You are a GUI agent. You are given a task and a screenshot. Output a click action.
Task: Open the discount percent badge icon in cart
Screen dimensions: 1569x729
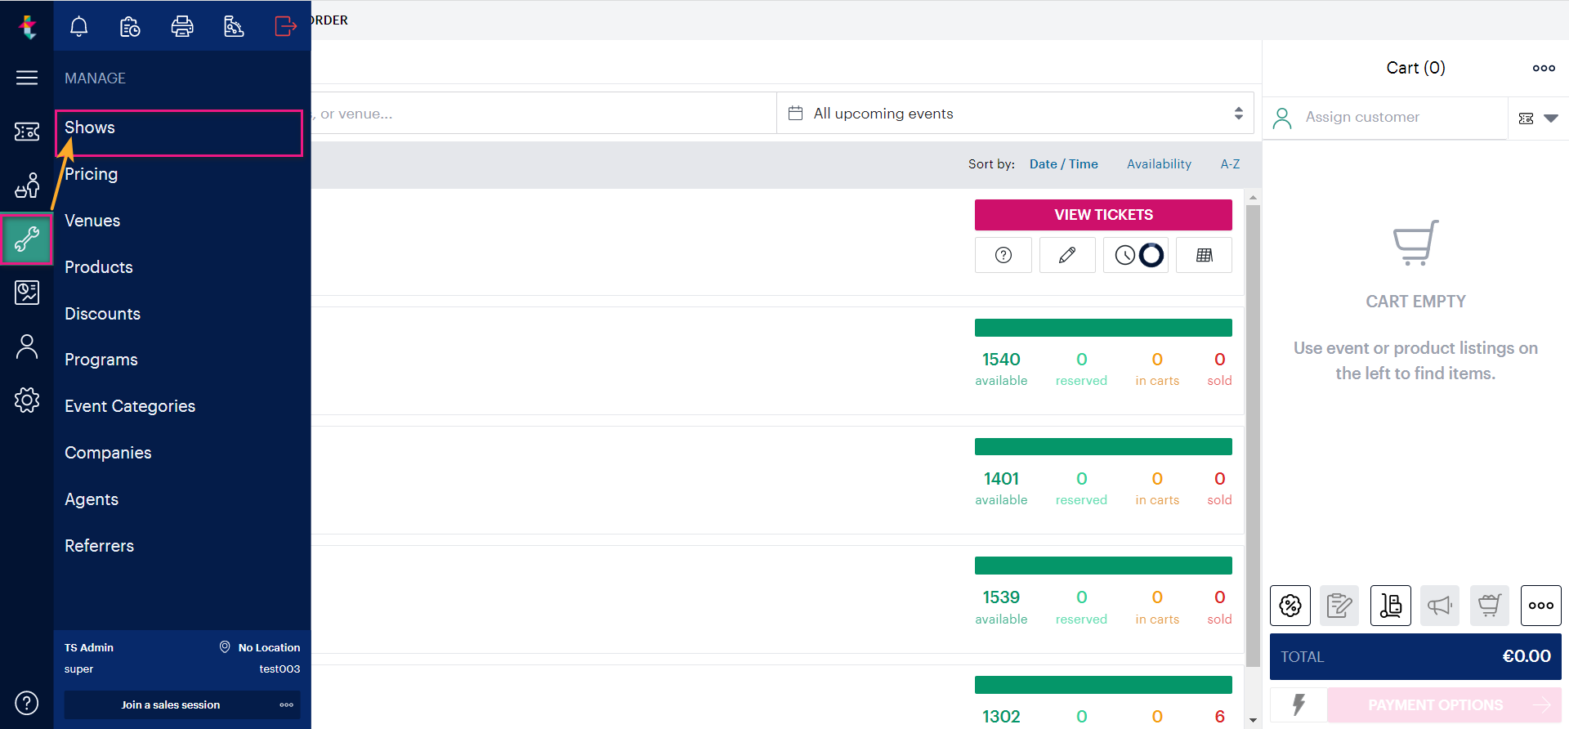pyautogui.click(x=1290, y=606)
